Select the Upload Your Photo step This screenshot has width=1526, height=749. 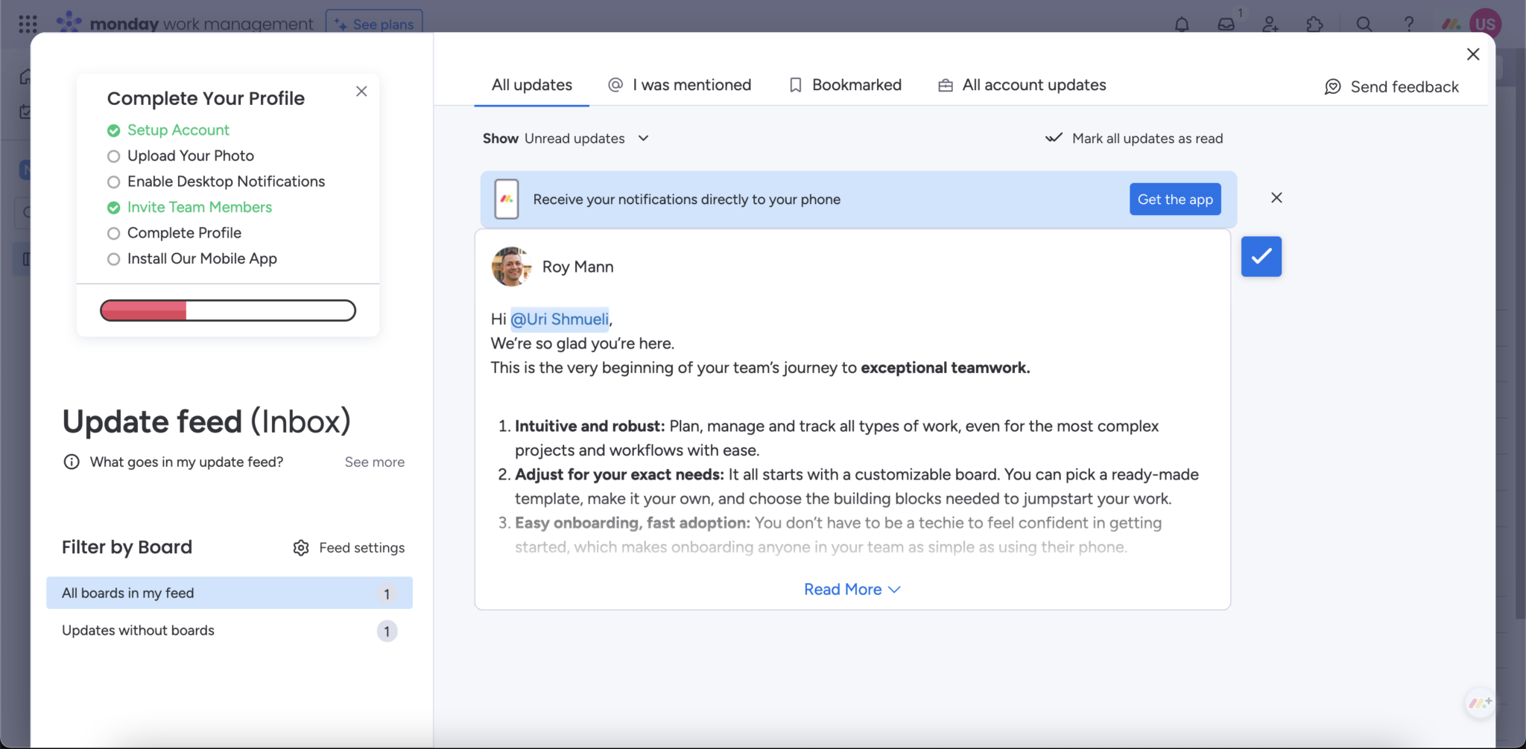point(190,156)
